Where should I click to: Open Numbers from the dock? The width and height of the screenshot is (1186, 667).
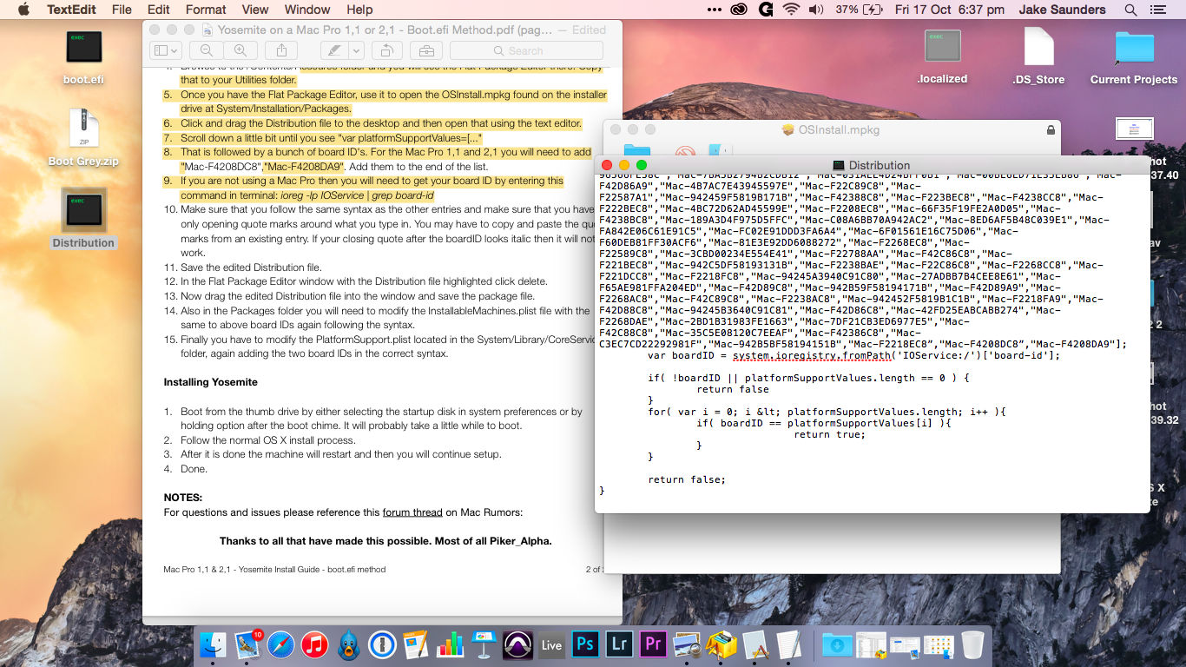point(450,644)
